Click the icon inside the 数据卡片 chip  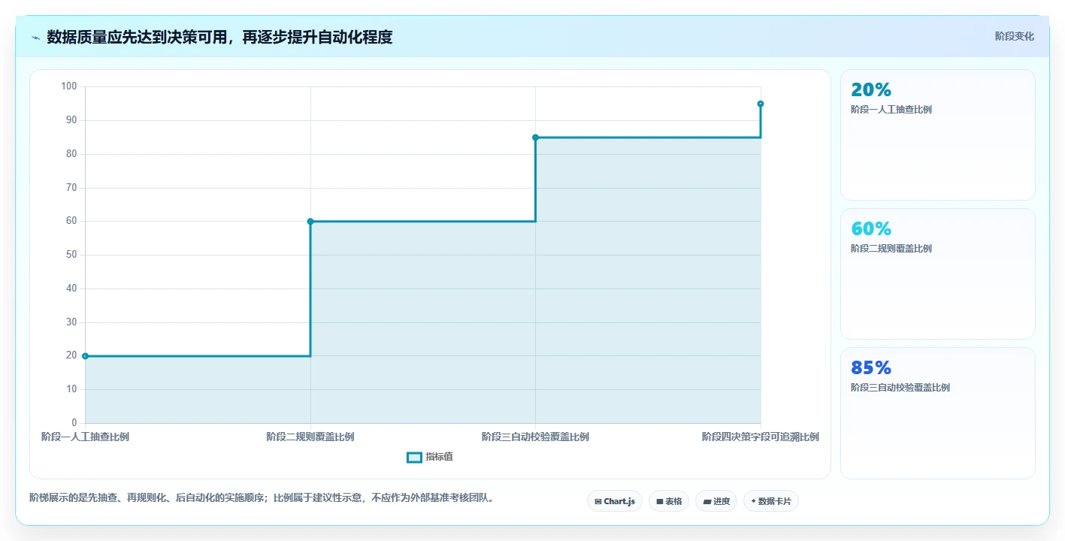pos(753,501)
